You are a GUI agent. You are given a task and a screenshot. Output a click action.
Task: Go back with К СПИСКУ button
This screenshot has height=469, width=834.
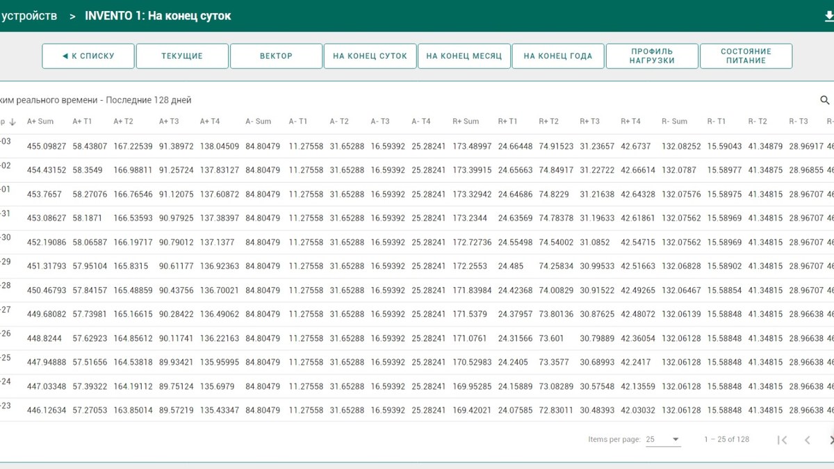pos(88,56)
